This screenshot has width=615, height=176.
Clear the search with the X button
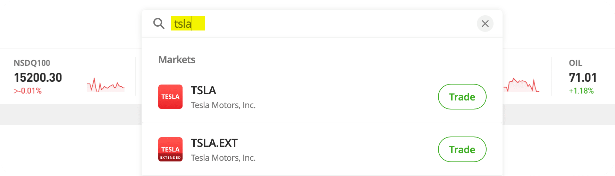point(485,24)
